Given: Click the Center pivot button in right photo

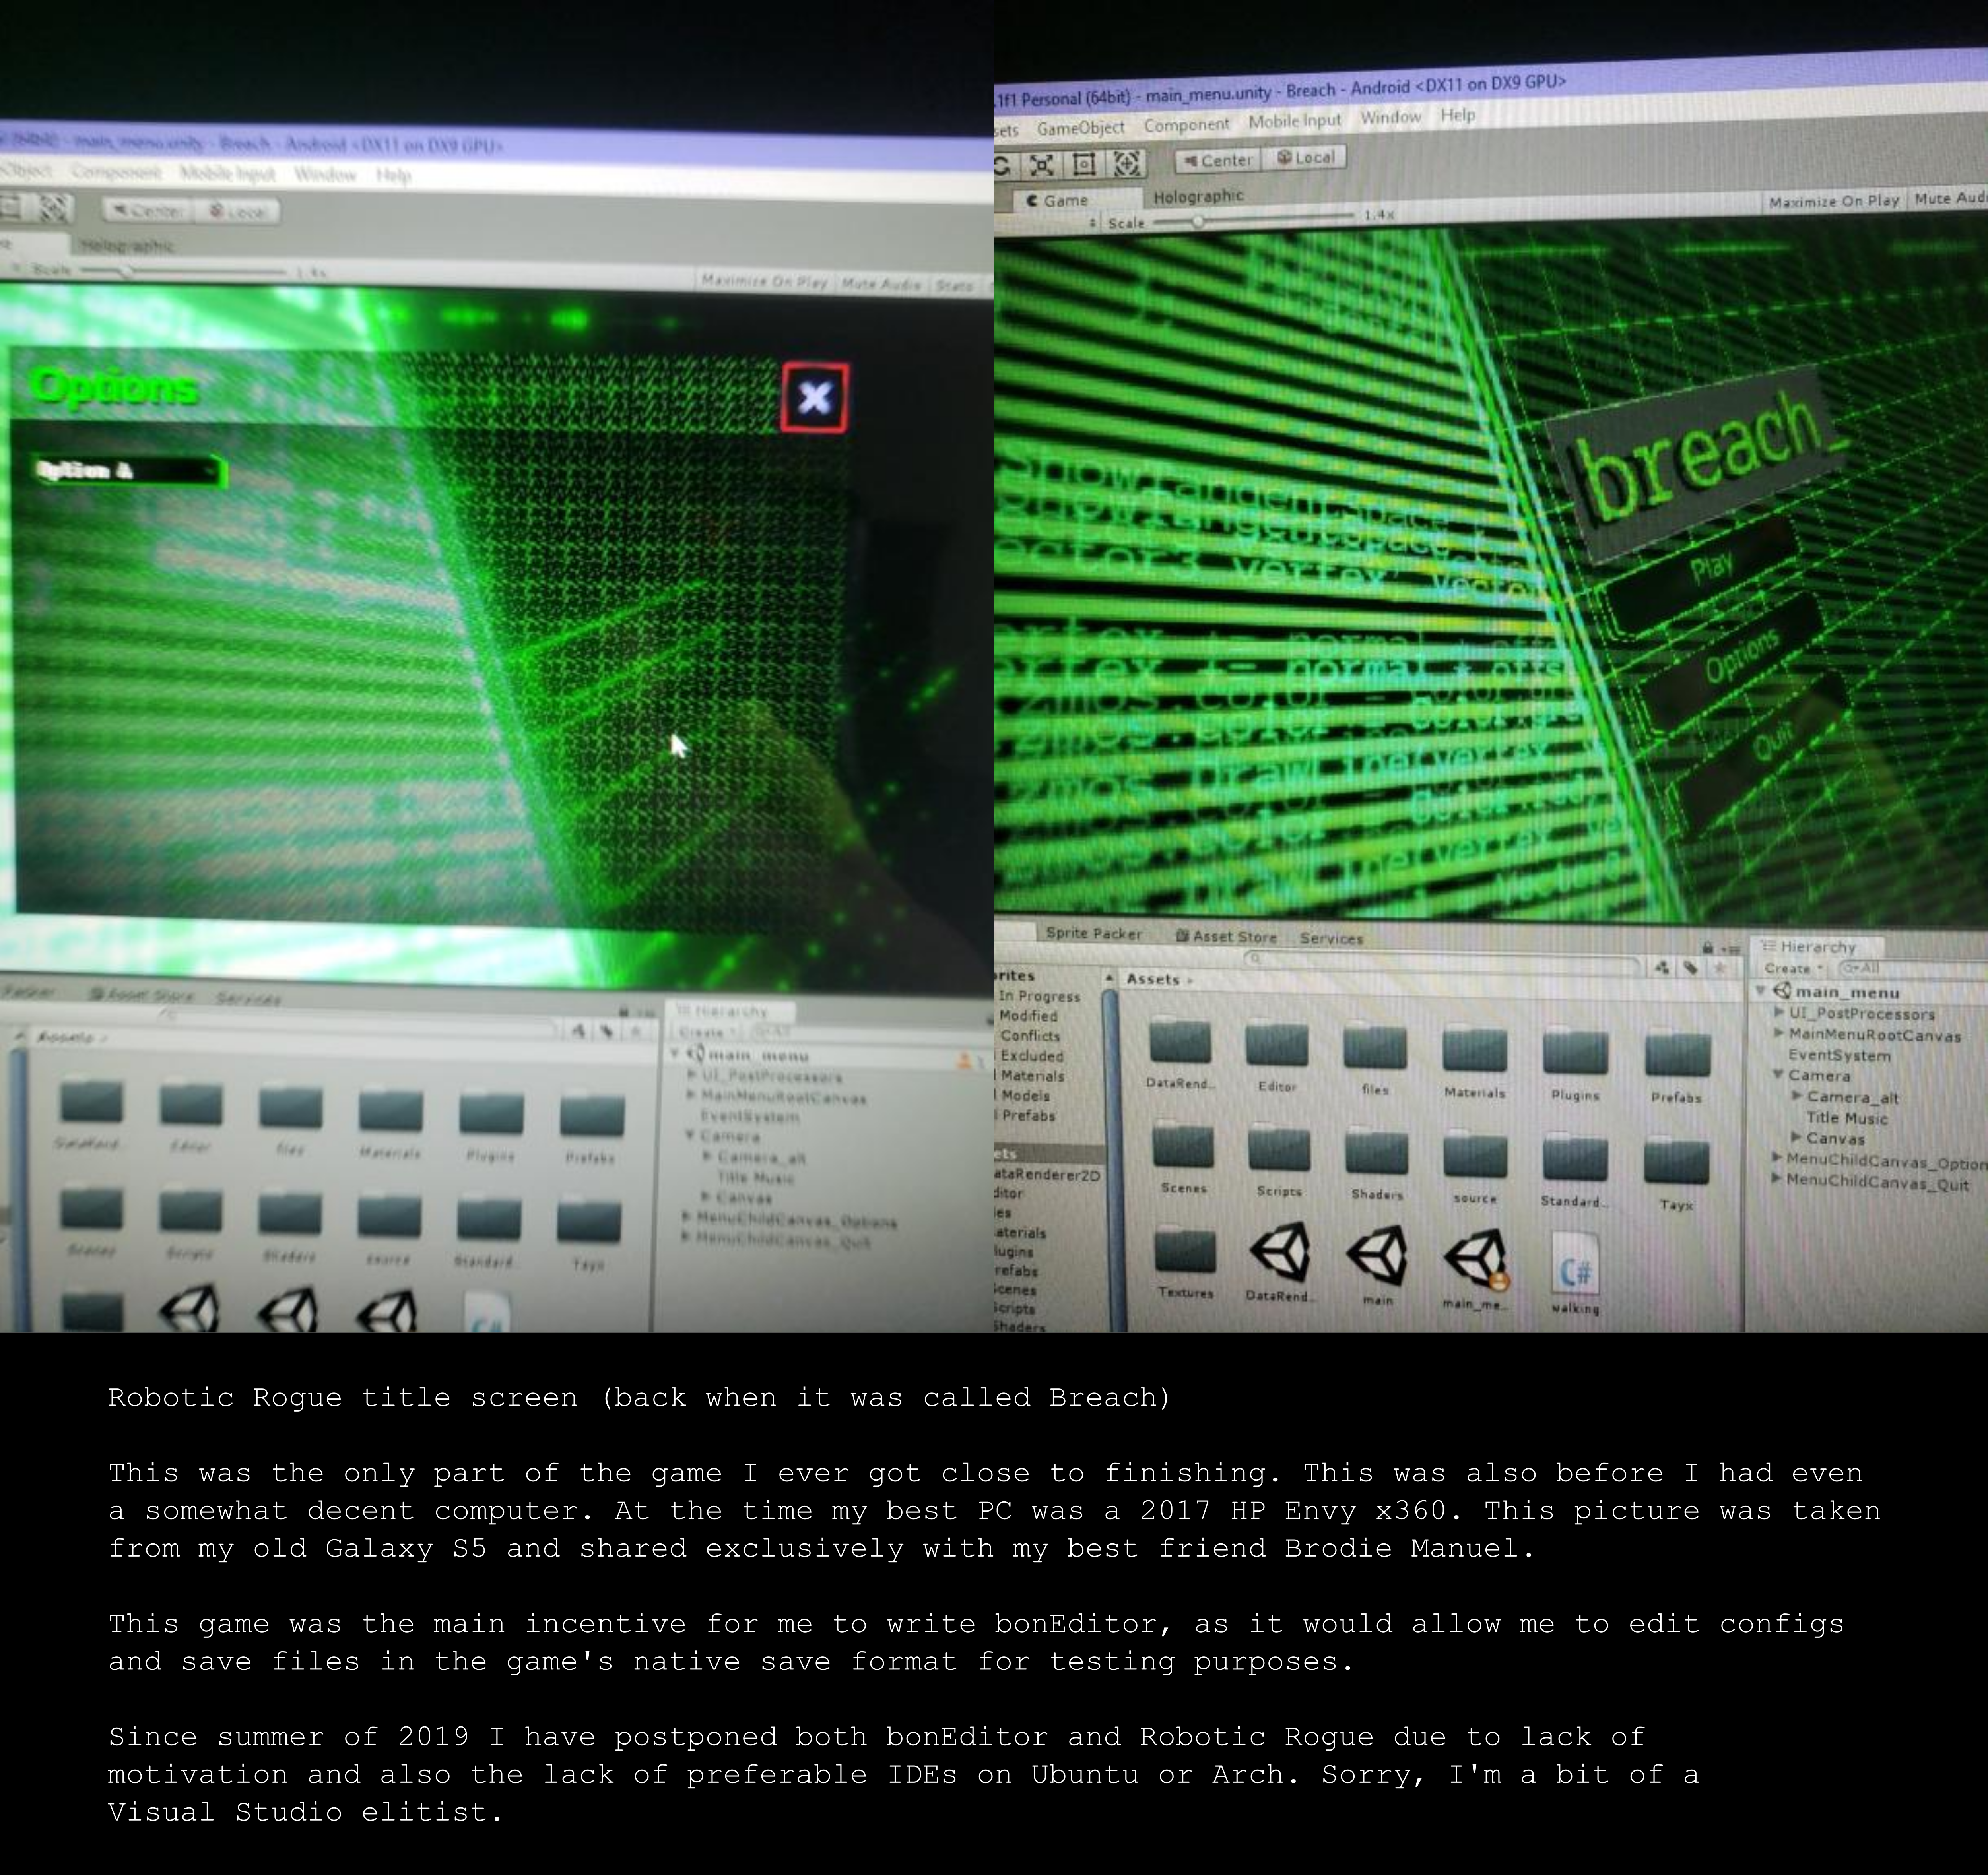Looking at the screenshot, I should coord(1217,160).
